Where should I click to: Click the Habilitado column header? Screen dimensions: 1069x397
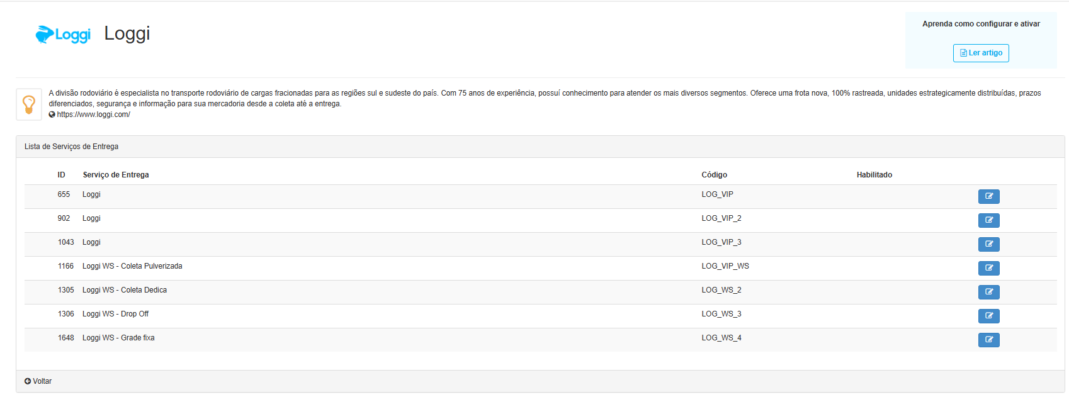pyautogui.click(x=874, y=175)
